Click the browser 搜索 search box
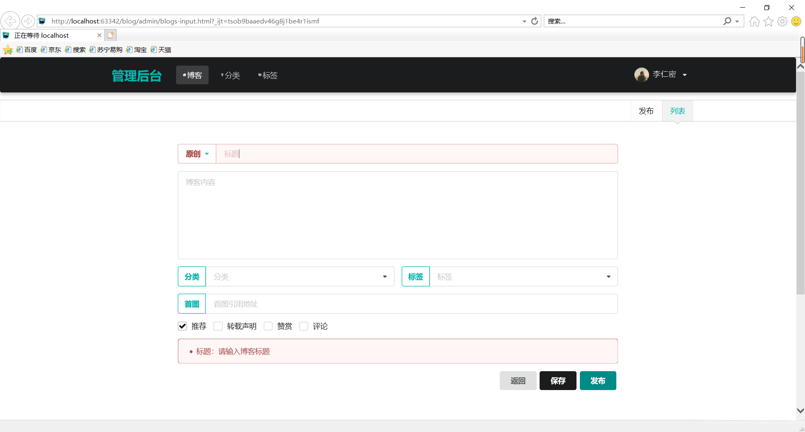This screenshot has height=432, width=805. click(633, 21)
